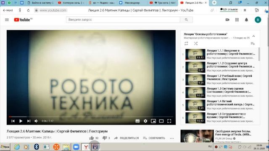Screen dimensions: 269x151
Task: Open account avatar menu
Action: point(258,20)
